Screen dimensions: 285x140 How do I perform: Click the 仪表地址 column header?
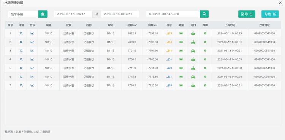(x=264, y=25)
